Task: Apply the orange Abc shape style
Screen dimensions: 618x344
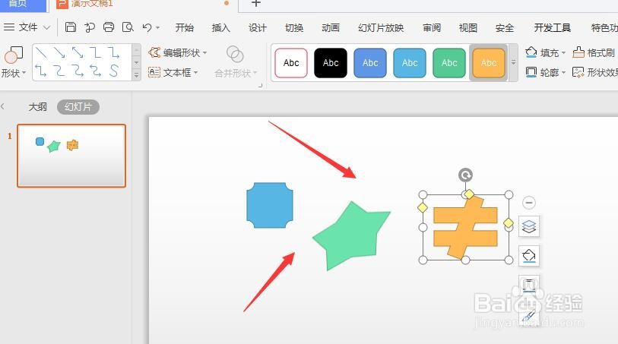Action: pyautogui.click(x=488, y=62)
